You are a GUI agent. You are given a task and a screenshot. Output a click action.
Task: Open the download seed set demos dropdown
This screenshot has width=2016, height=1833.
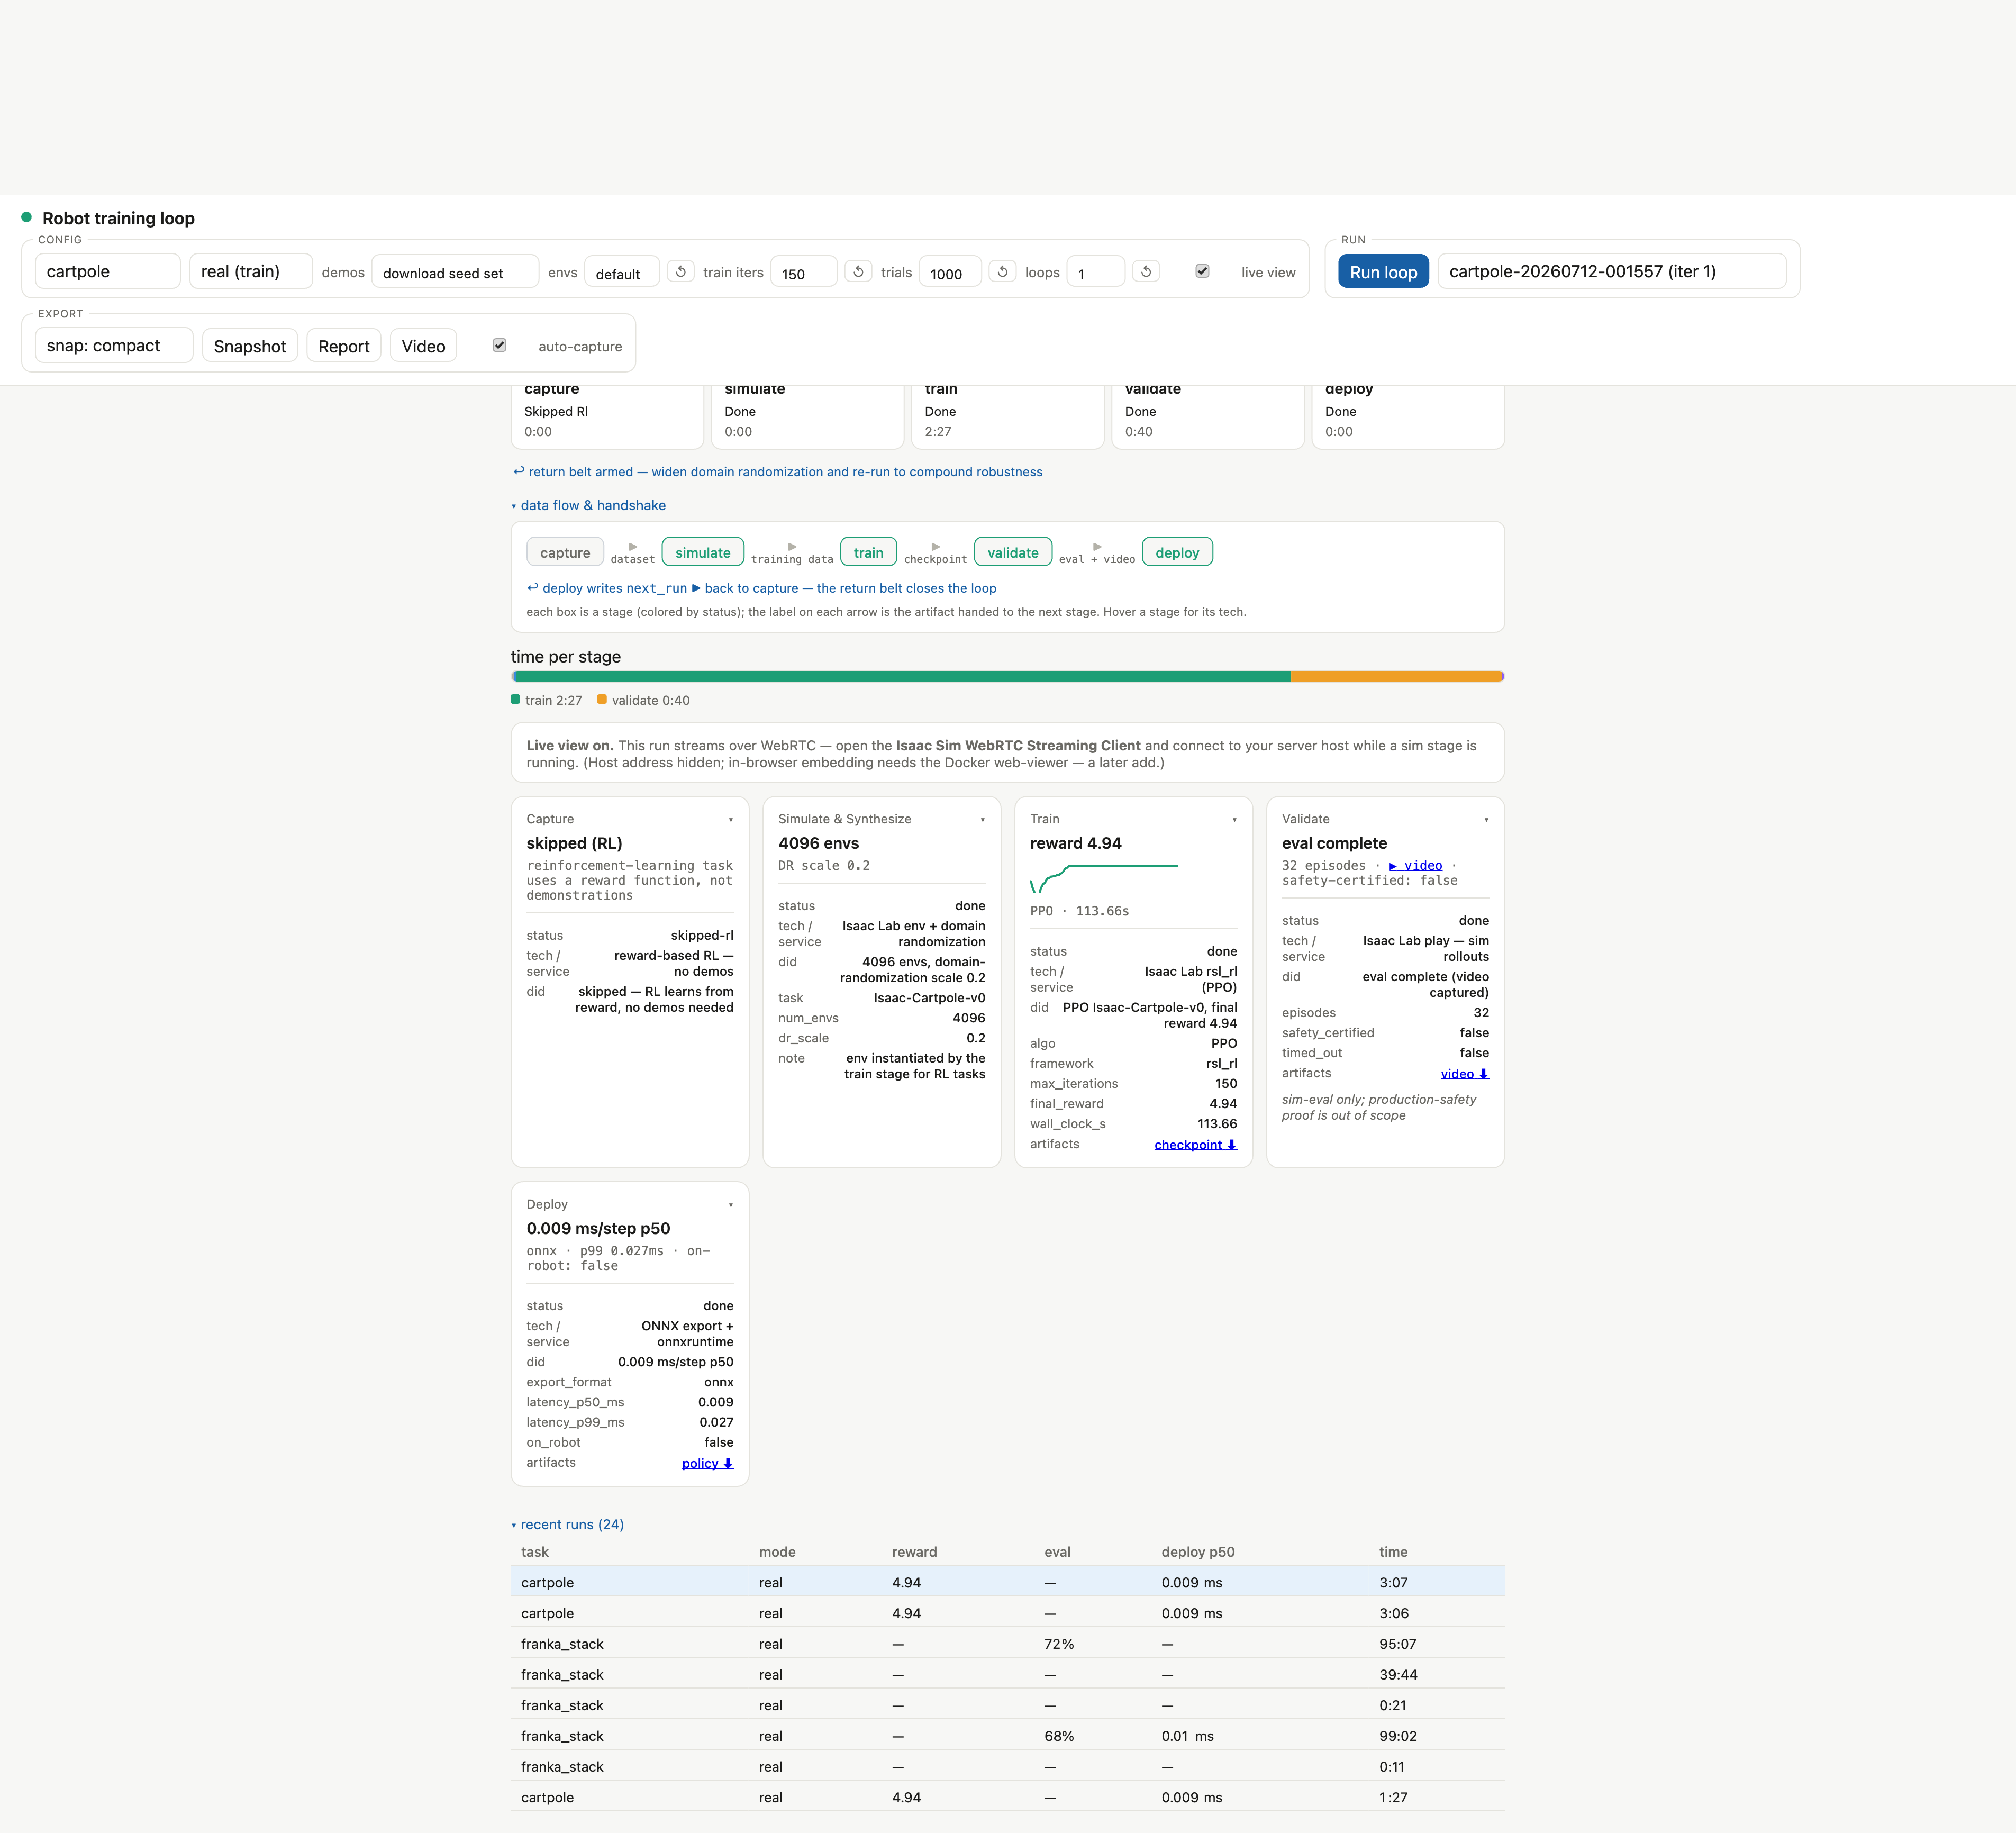pos(455,272)
